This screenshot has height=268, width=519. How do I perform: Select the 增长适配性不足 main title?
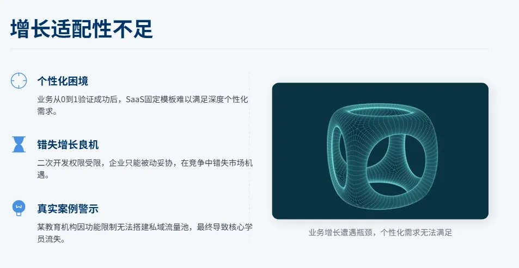[x=82, y=29]
